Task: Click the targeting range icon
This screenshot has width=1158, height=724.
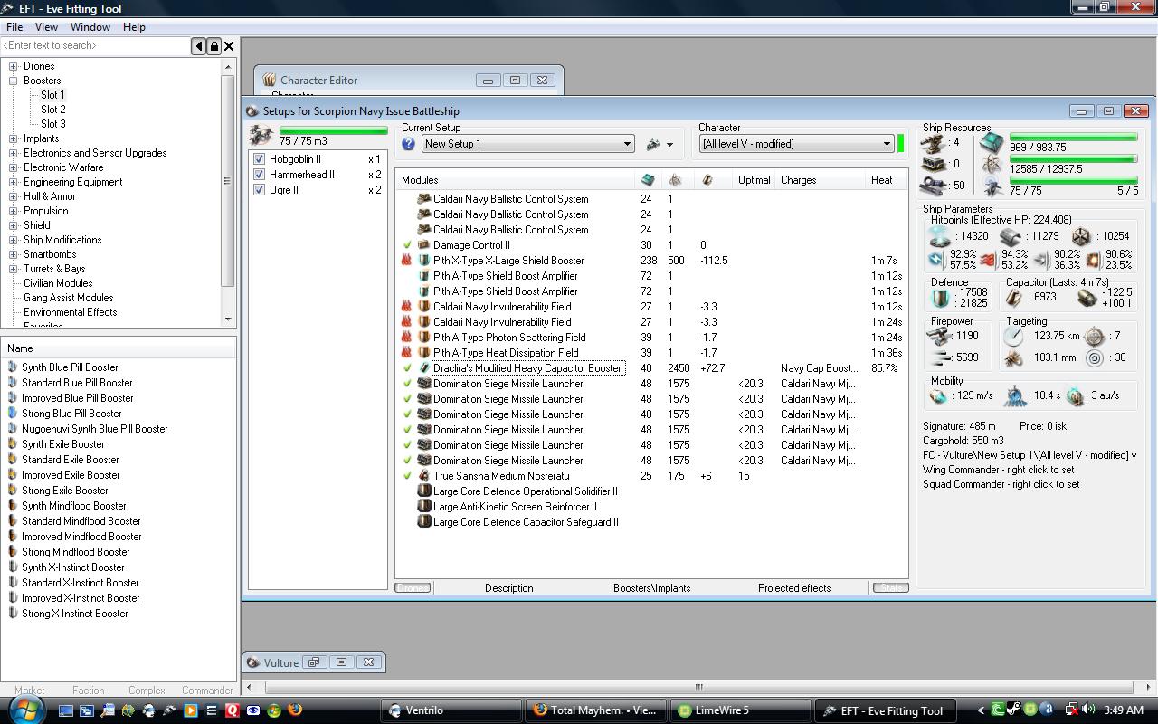Action: tap(1013, 336)
